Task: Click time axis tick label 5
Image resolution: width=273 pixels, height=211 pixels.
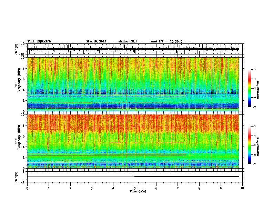Action: pos(135,188)
